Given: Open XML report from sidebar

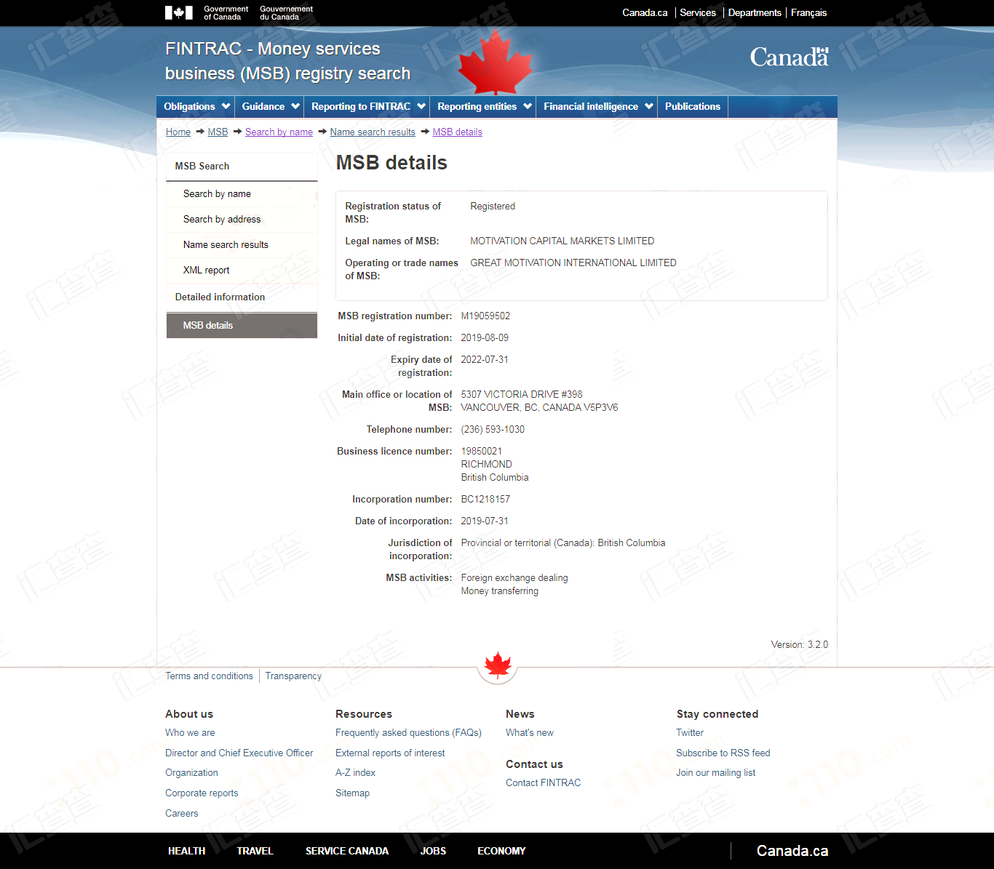Looking at the screenshot, I should click(x=206, y=271).
